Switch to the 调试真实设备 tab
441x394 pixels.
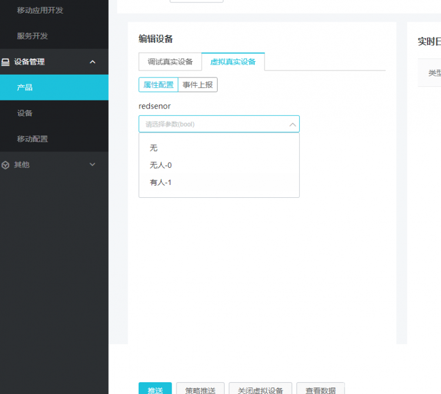click(x=170, y=62)
